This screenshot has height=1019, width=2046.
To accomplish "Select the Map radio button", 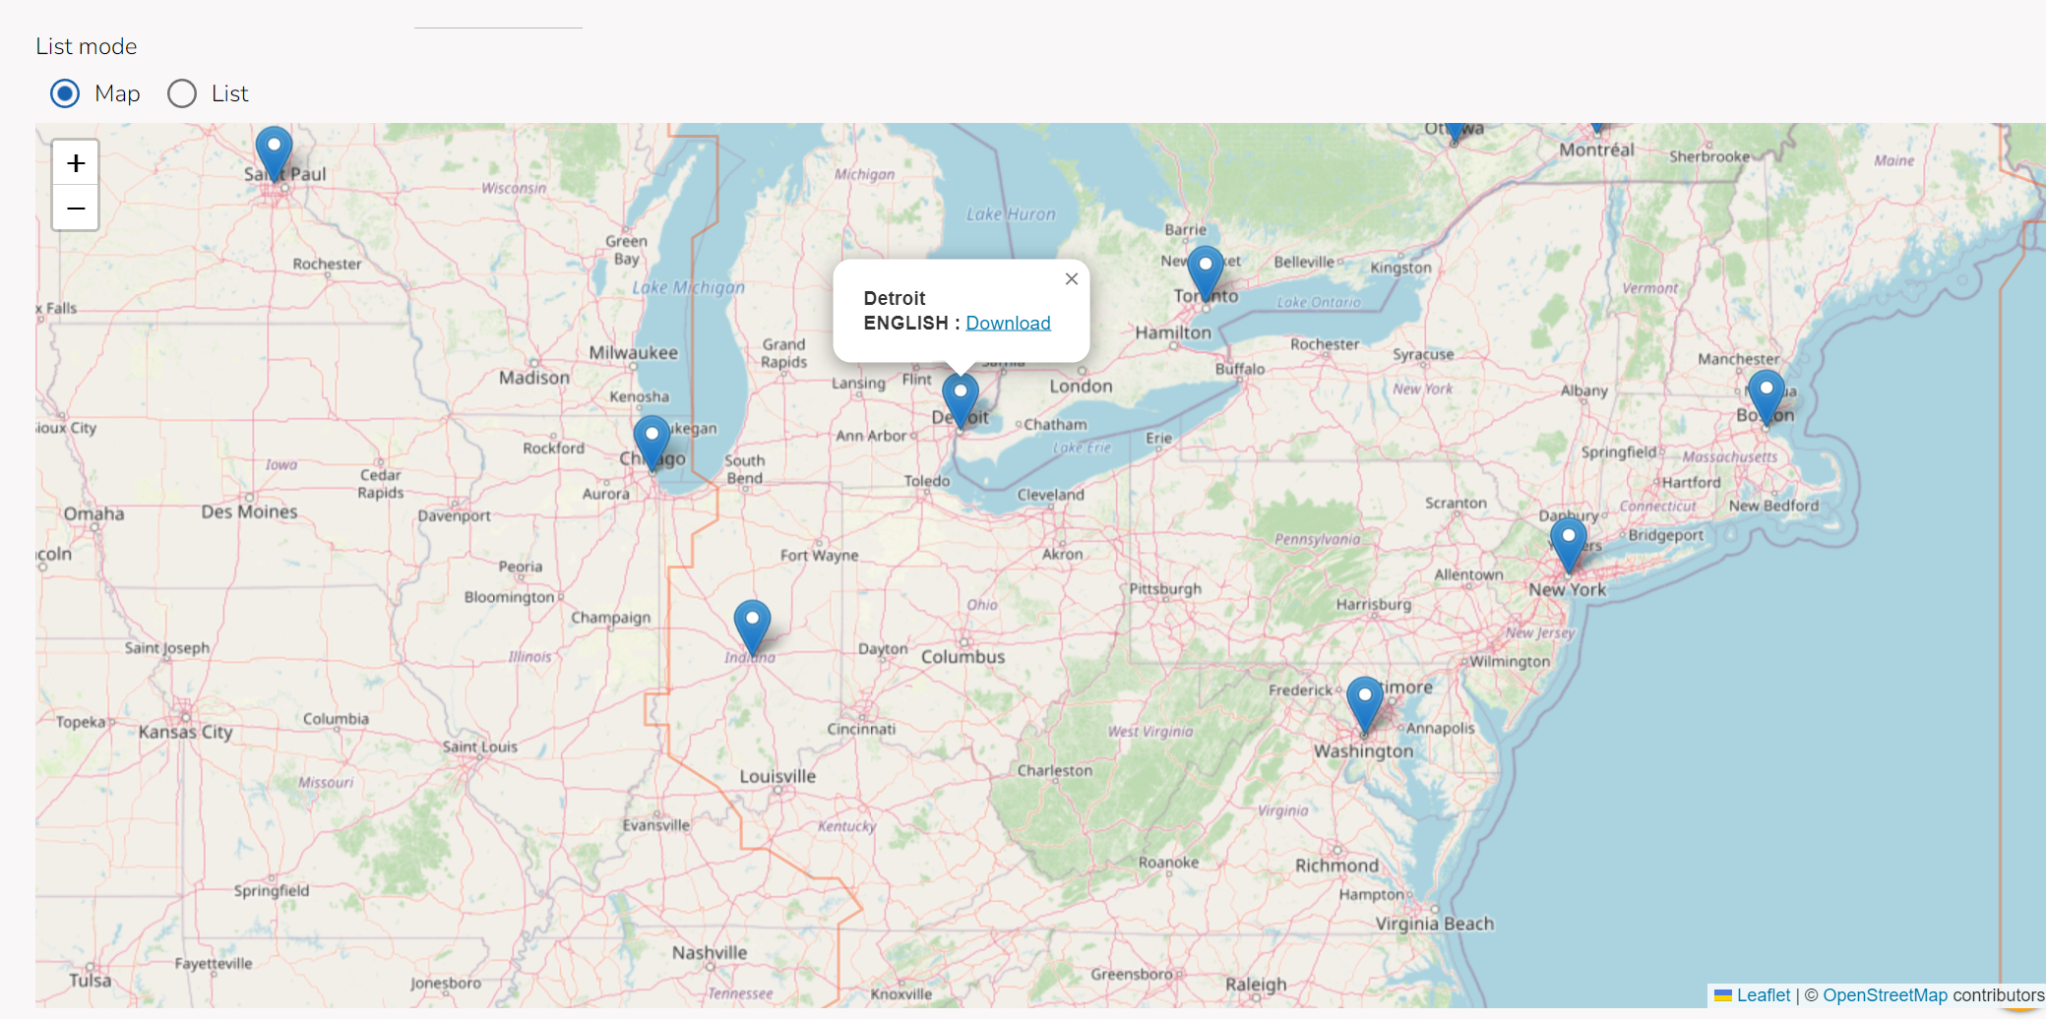I will tap(65, 93).
